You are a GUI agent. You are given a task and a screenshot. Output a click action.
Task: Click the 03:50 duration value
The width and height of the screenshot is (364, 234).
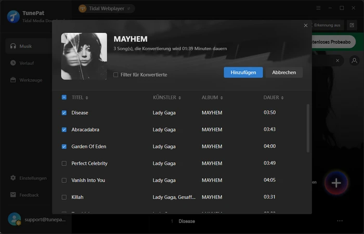(269, 113)
